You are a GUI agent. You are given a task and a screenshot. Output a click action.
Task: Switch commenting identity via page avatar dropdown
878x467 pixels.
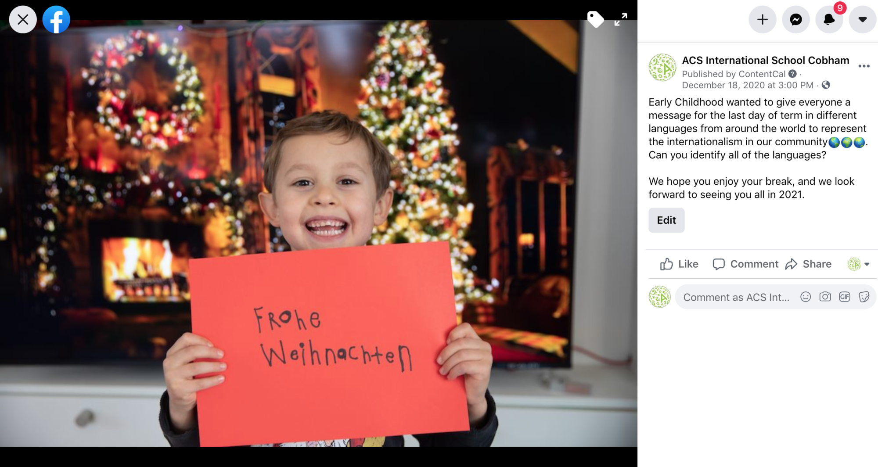click(858, 264)
